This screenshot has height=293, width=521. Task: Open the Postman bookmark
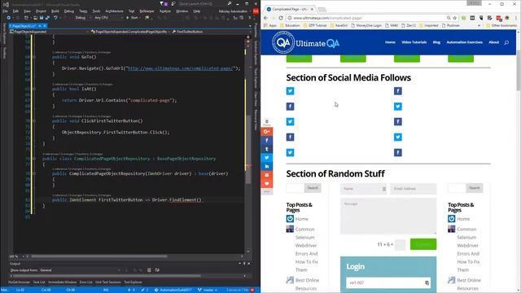pyautogui.click(x=452, y=25)
